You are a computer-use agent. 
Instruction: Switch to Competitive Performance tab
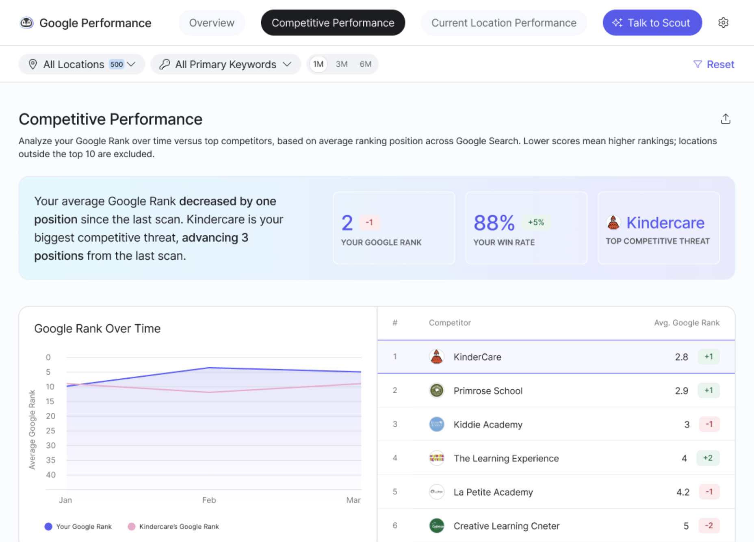333,23
